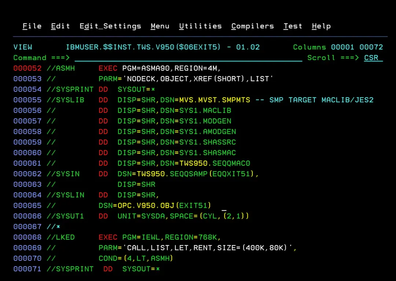Click the //SYSIN DD name
This screenshot has height=281, width=396.
(63, 174)
